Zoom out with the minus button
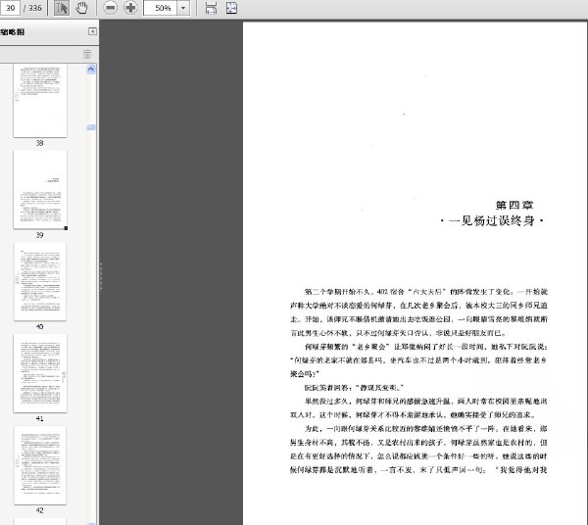588x525 pixels. [110, 8]
